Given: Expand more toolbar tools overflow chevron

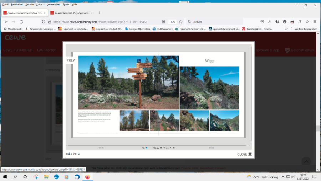Looking at the screenshot, I should point(307,21).
